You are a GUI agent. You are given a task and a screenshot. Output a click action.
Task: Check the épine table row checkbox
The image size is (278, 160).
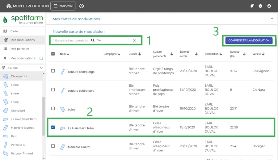coord(53,109)
